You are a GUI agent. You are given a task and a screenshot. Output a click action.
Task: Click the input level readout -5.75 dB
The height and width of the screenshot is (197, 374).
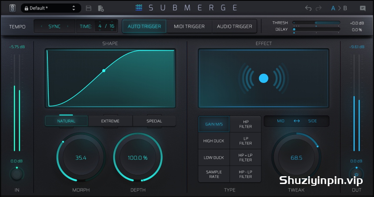tap(17, 47)
